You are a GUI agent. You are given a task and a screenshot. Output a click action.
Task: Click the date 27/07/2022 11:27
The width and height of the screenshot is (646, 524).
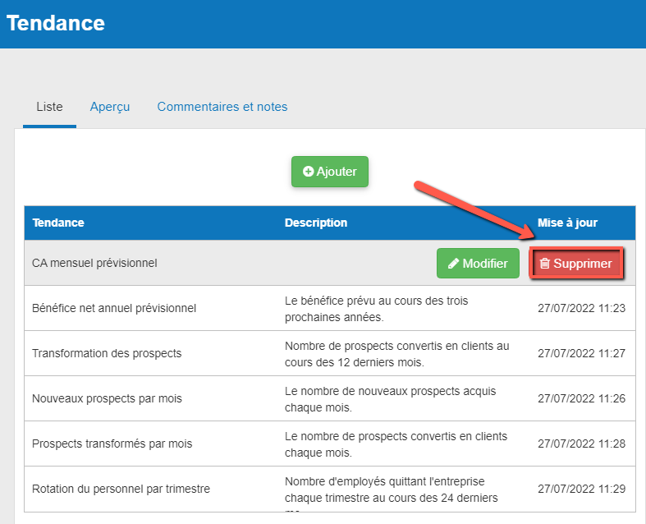tap(581, 353)
